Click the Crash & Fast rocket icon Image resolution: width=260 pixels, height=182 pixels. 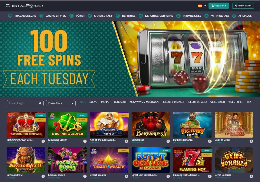point(90,16)
